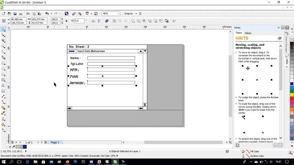Open File Explorer from the taskbar
This screenshot has height=165, width=294.
tap(35, 162)
